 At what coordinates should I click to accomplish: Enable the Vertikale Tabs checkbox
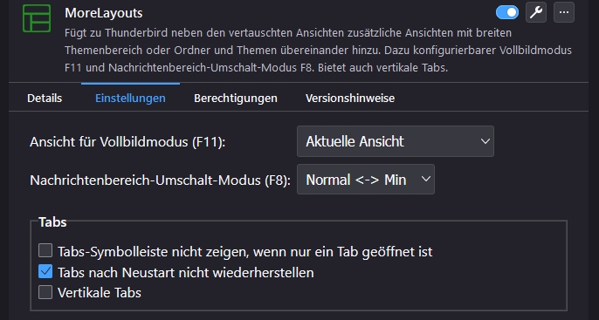coord(45,293)
